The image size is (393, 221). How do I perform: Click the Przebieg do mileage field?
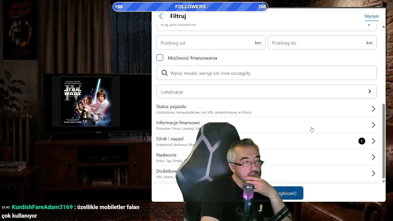(322, 43)
